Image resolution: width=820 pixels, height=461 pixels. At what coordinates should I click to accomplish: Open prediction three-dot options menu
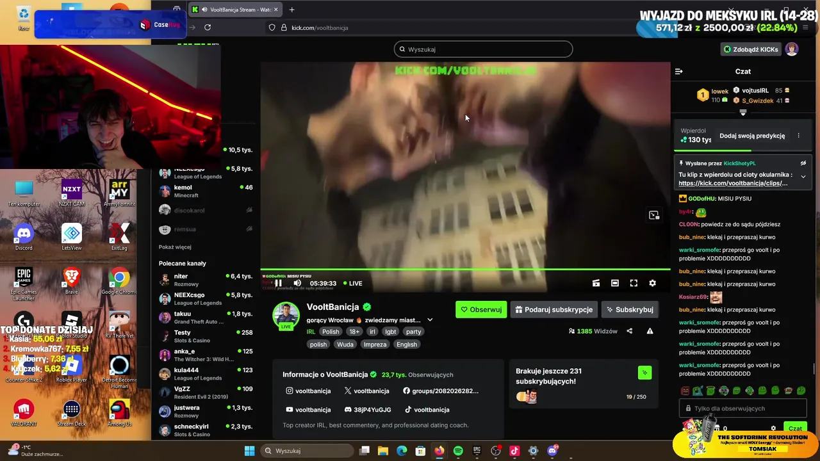(x=798, y=136)
